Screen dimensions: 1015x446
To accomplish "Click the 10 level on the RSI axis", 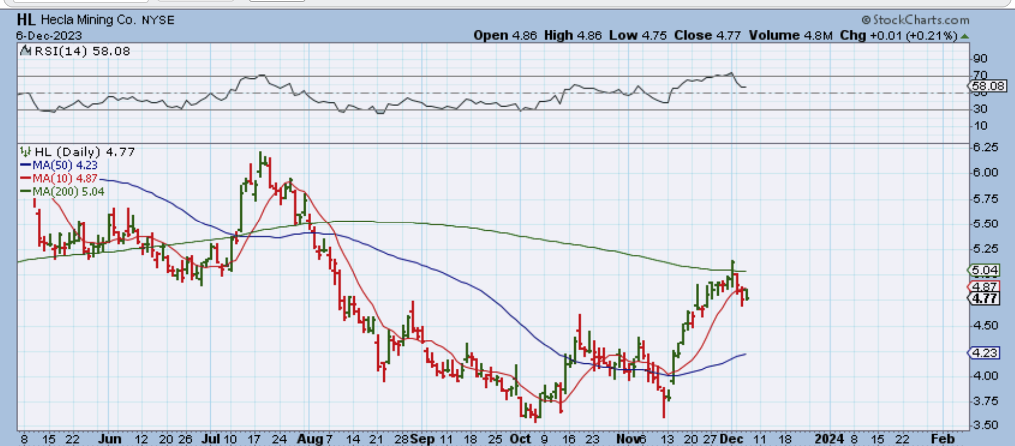I will coord(981,126).
